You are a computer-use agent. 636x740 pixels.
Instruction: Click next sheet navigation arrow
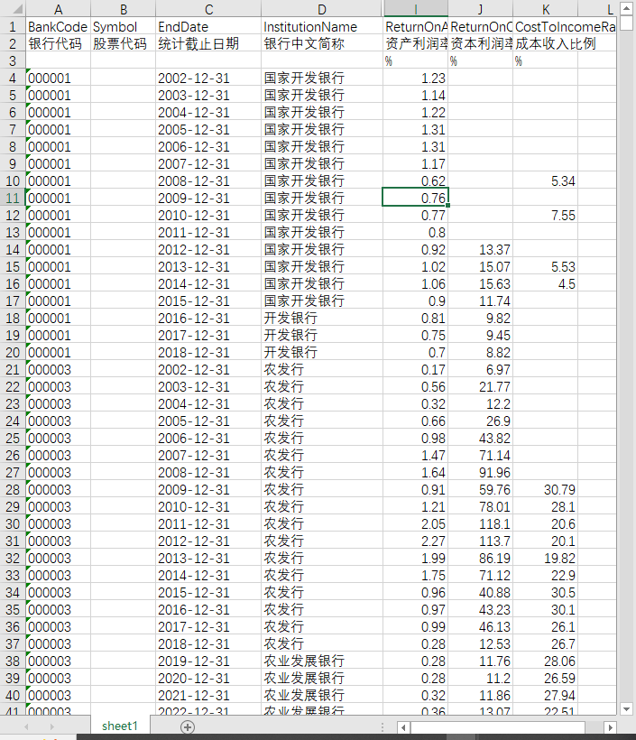tap(51, 727)
